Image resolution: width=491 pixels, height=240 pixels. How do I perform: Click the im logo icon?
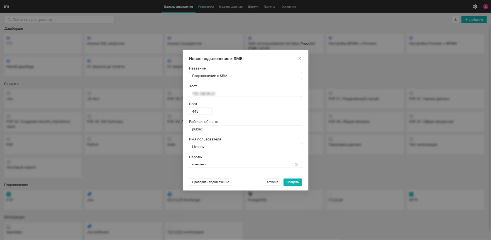7,6
